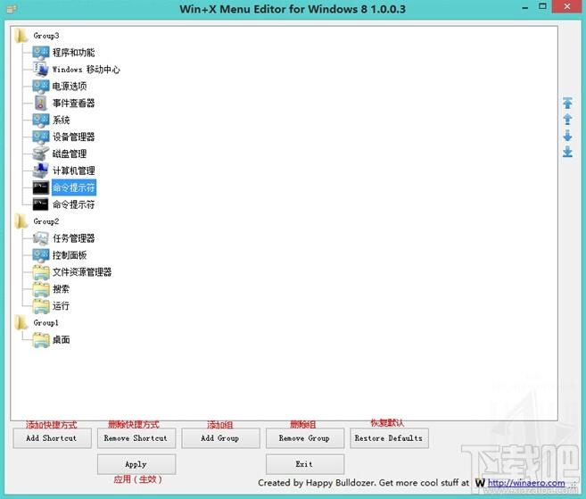Viewport: 586px width, 499px height.
Task: Minimize the Win+X Menu Editor window
Action: point(525,7)
